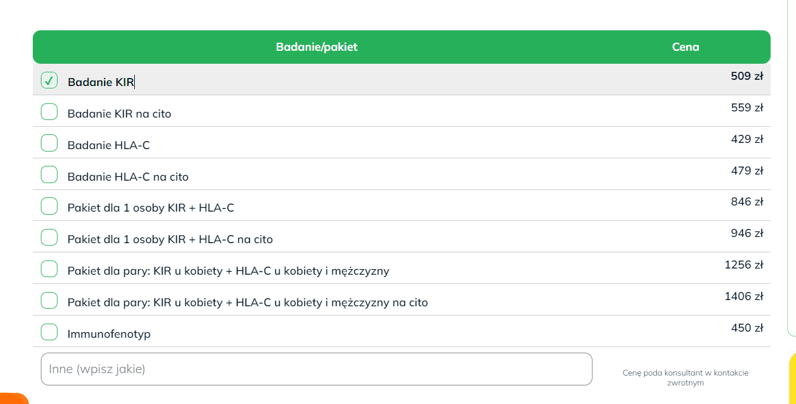Check Pakiet dla pary na cito (1406 zł)
Screen dimensions: 796x404
[49, 301]
